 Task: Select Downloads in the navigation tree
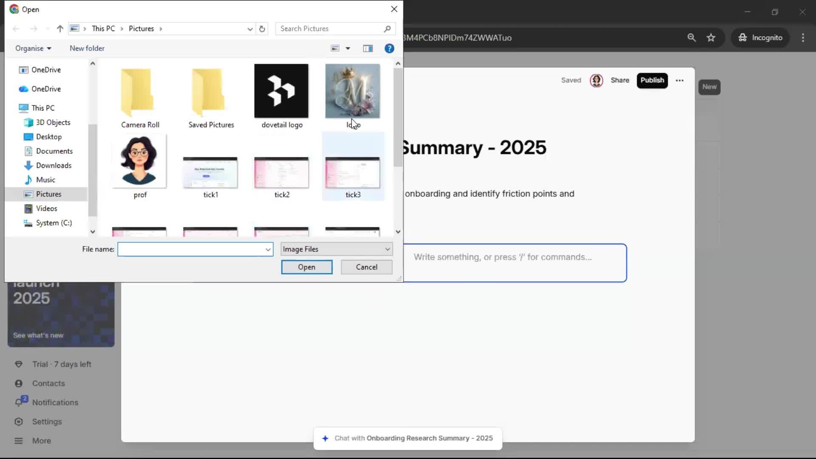54,165
